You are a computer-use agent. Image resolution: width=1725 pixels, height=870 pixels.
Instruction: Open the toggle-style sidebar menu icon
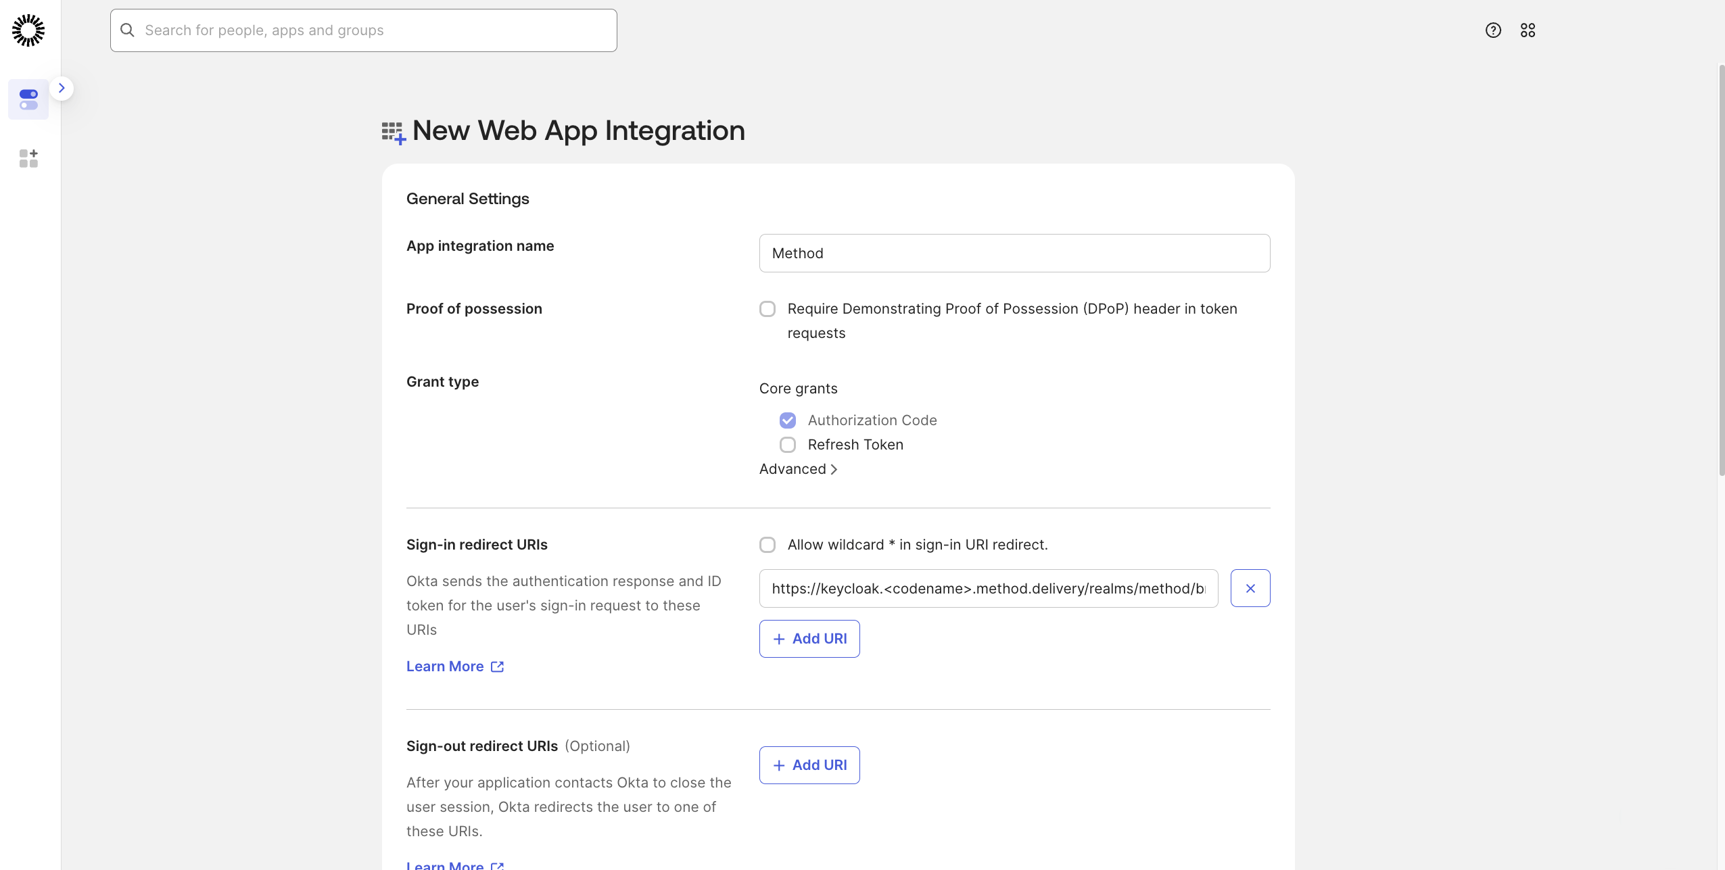pyautogui.click(x=28, y=99)
